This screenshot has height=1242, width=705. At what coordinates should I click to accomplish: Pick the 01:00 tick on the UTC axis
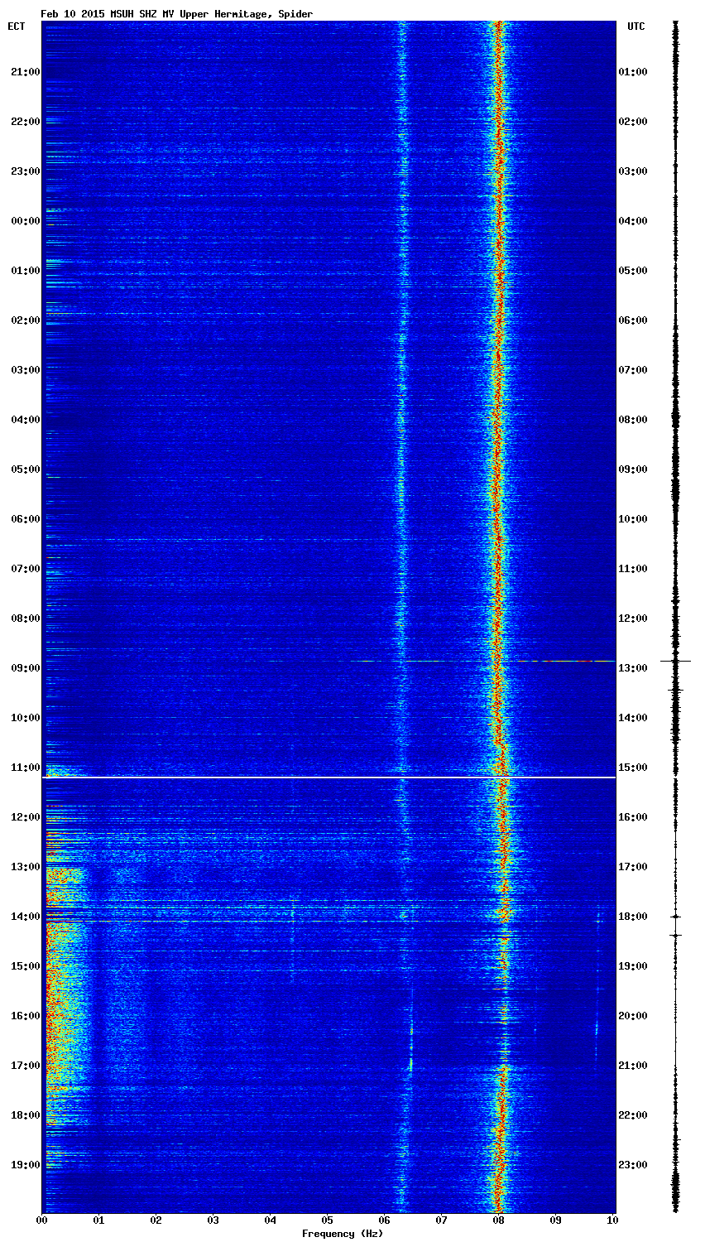[x=633, y=72]
